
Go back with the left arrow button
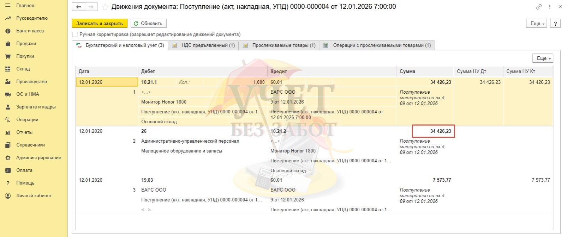click(x=78, y=7)
